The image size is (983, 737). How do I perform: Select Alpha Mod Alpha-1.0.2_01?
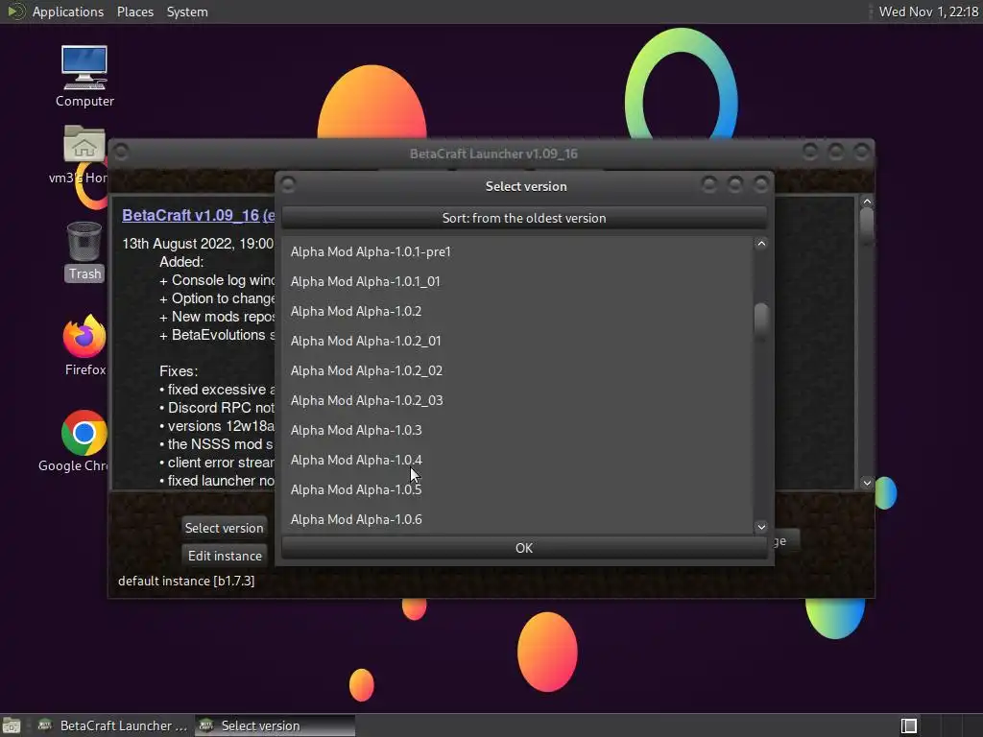pyautogui.click(x=516, y=341)
